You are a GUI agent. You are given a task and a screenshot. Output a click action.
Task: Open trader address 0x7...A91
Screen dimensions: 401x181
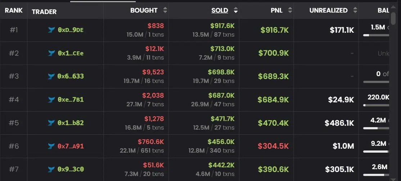pos(71,146)
